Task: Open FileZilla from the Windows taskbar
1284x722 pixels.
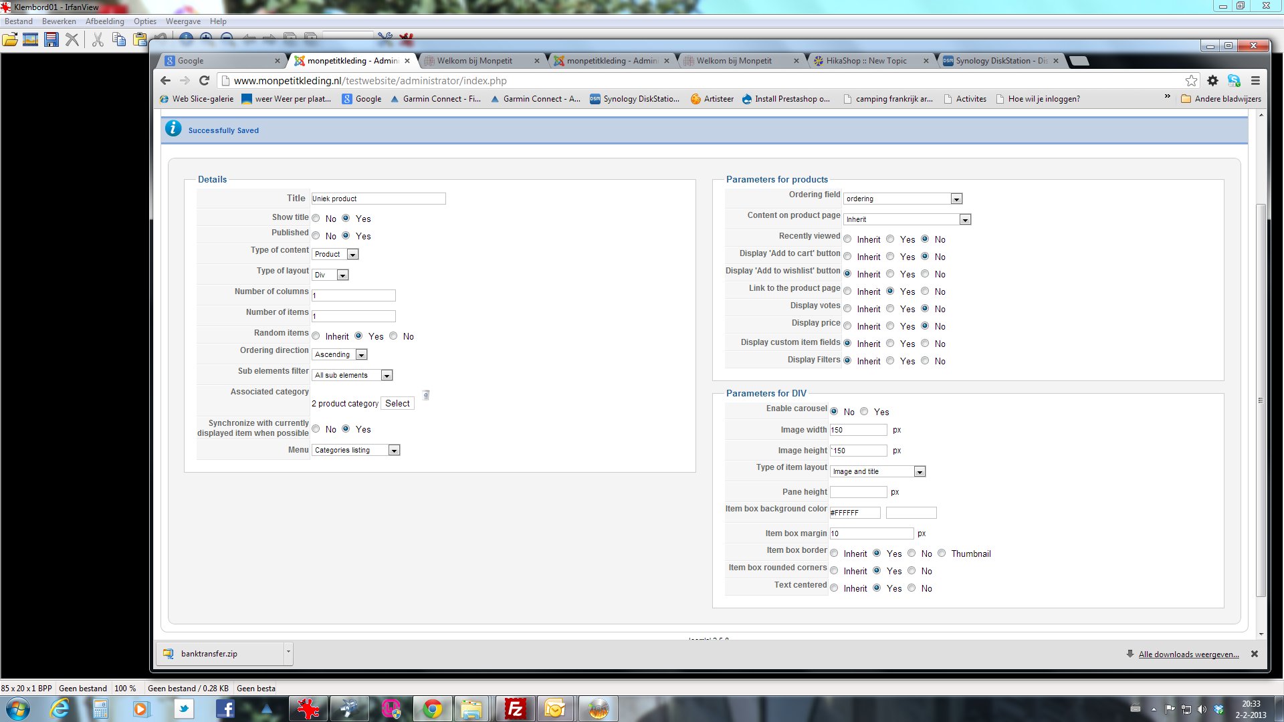Action: pyautogui.click(x=516, y=709)
